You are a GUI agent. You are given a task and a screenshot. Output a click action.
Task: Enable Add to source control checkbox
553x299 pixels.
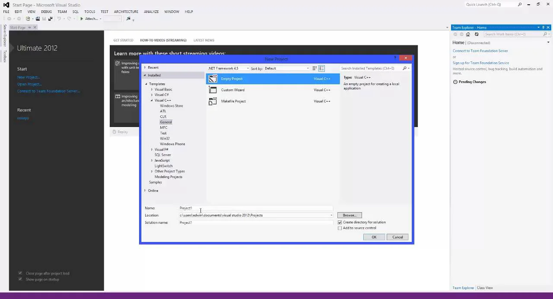(x=340, y=228)
